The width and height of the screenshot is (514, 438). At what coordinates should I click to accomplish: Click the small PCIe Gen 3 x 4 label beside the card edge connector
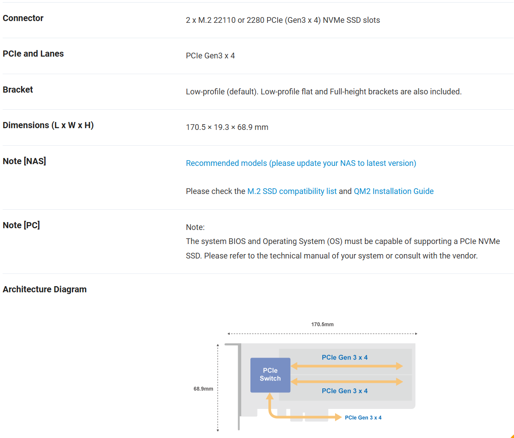pyautogui.click(x=363, y=418)
